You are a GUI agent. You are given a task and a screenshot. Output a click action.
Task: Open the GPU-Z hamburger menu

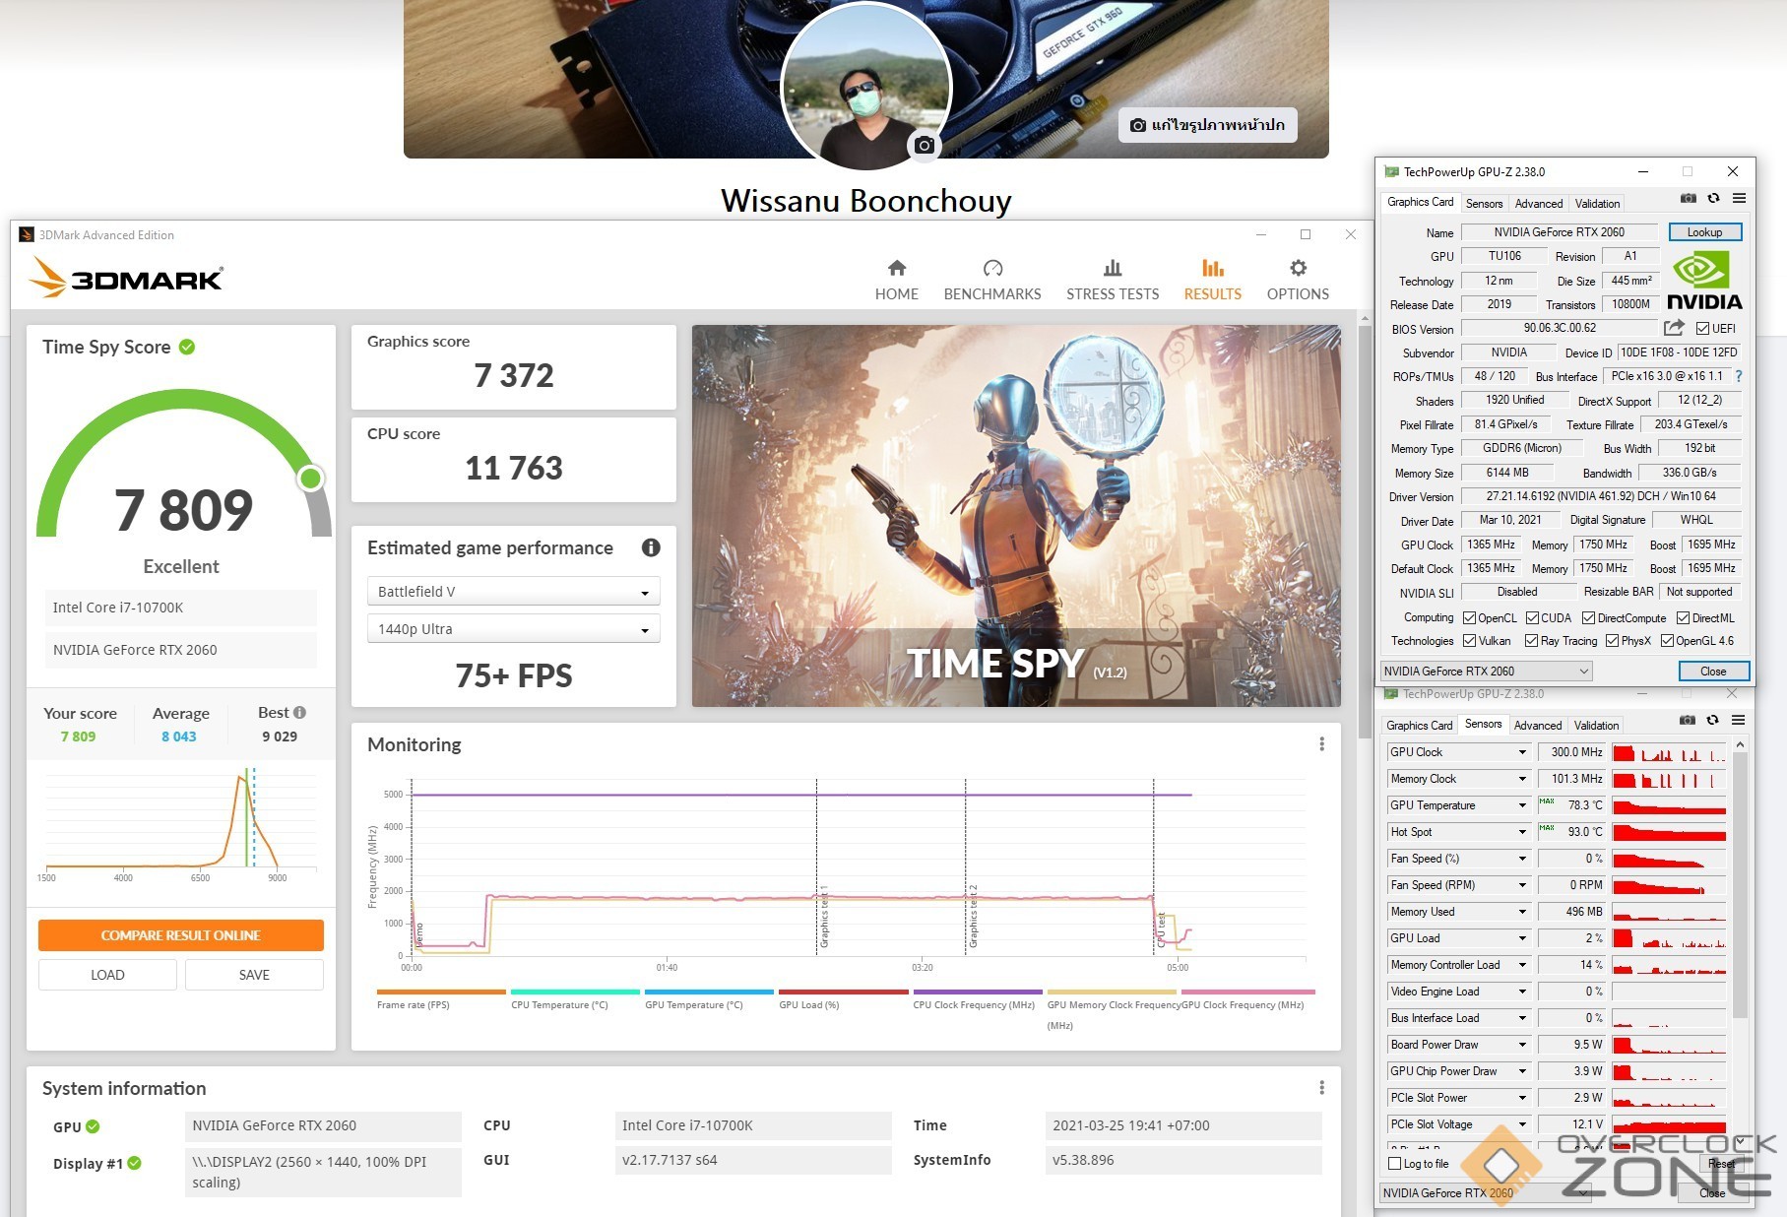[x=1739, y=199]
